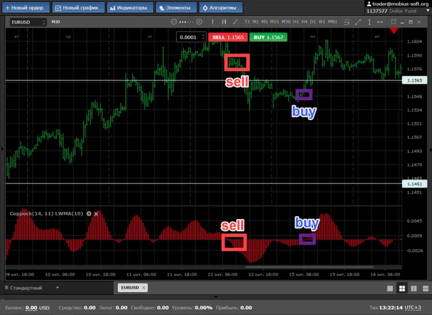
Task: Open the Индикаторы menu
Action: (x=130, y=7)
